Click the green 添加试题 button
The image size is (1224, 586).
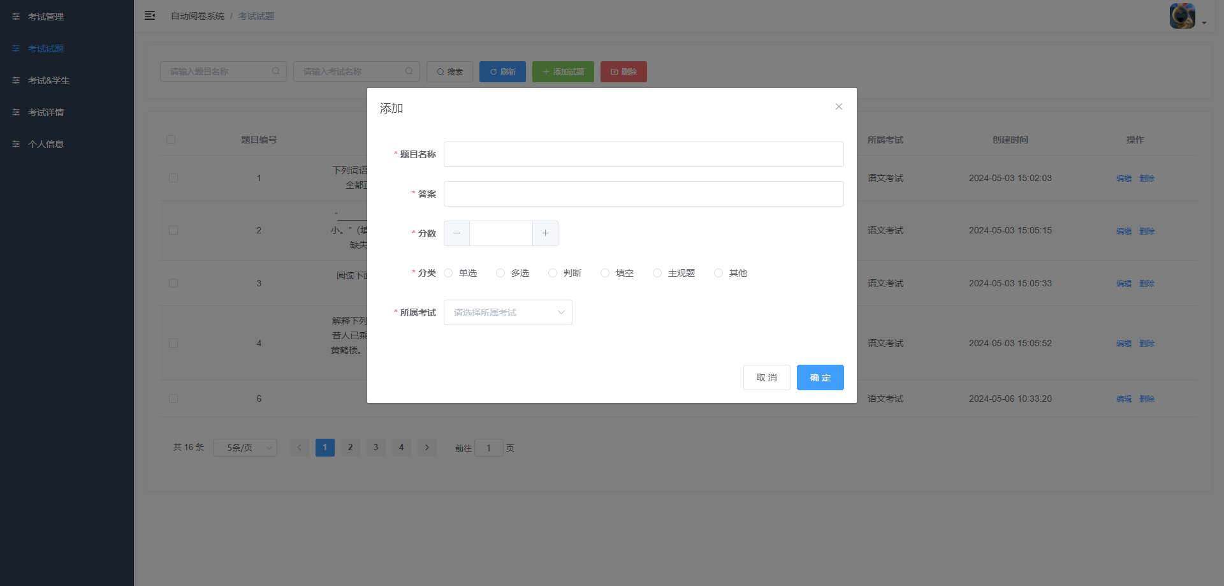tap(563, 71)
